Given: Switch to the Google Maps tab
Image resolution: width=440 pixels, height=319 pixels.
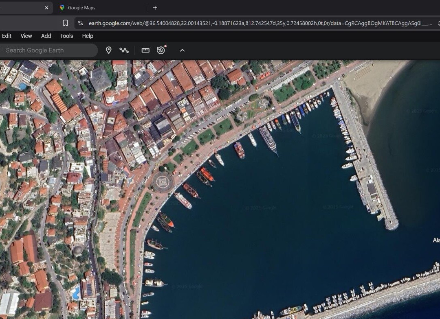Looking at the screenshot, I should [x=81, y=8].
